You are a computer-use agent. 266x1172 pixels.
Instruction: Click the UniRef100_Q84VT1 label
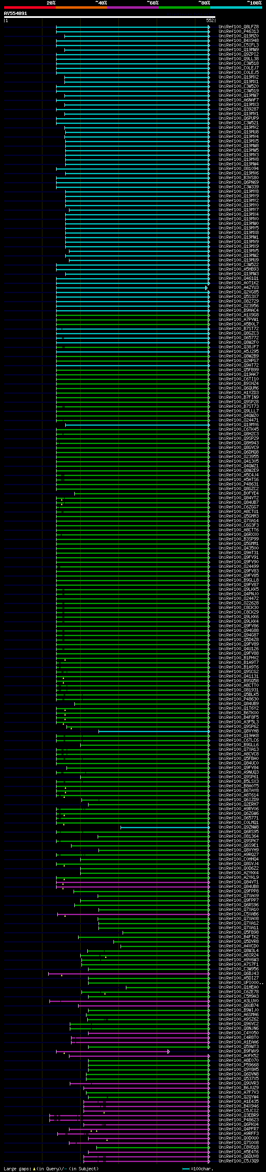(x=239, y=882)
